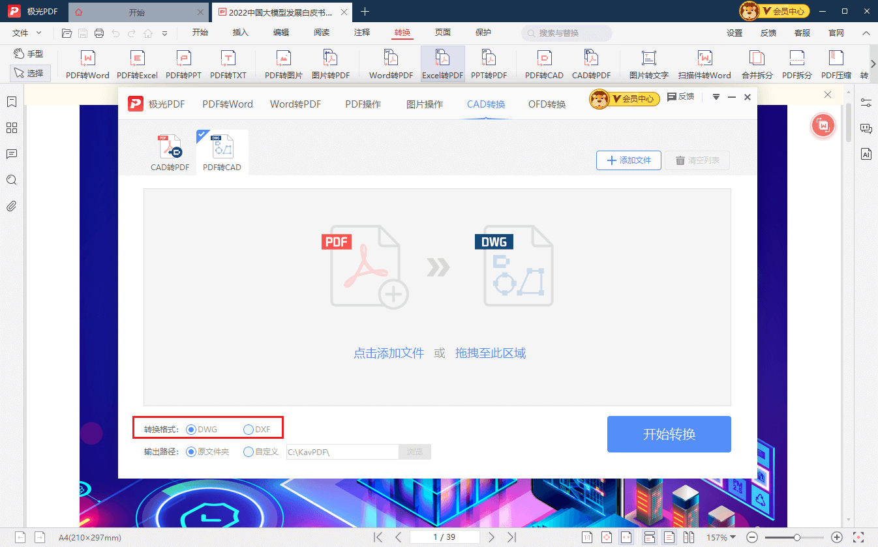Click the 搜索与替换 search field

pyautogui.click(x=566, y=33)
